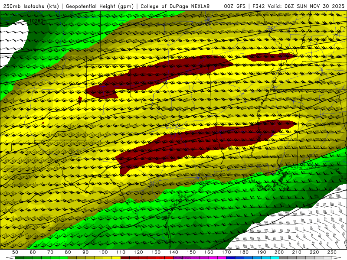Click the '160' value on the color scale
The image size is (347, 260).
[x=209, y=252]
